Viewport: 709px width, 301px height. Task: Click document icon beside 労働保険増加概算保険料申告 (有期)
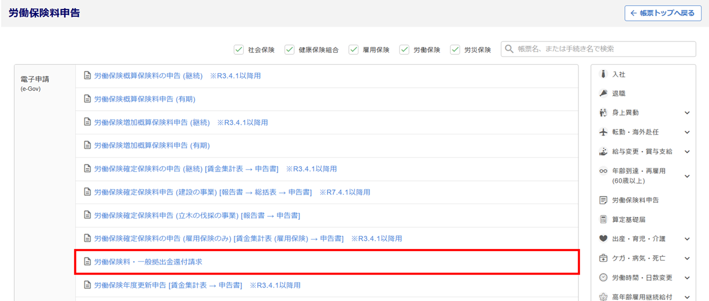pos(87,146)
